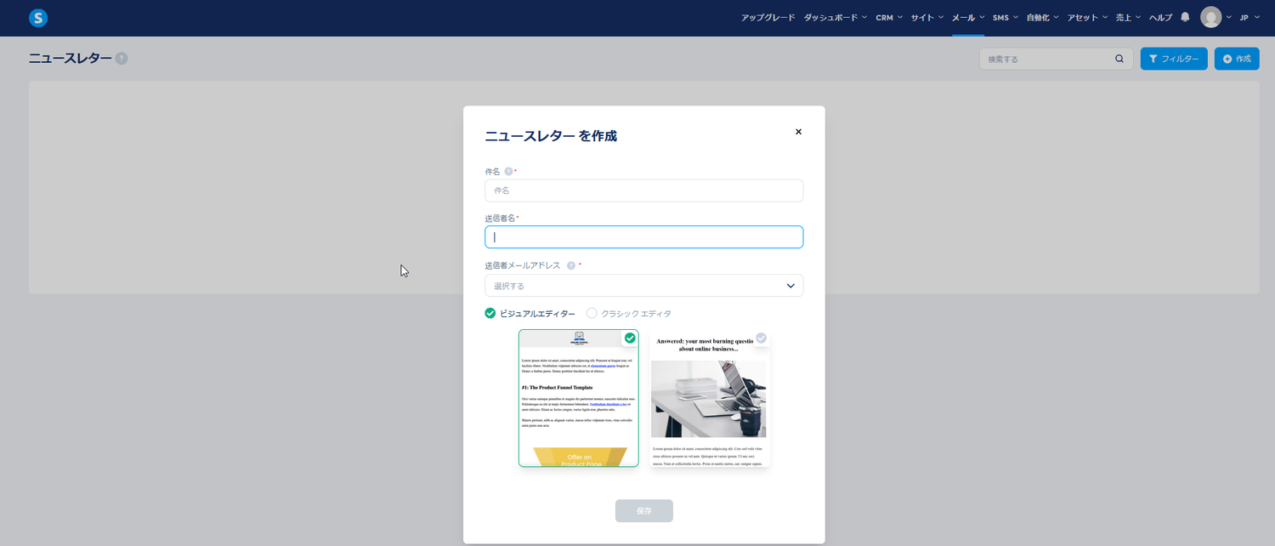Expand the SMS menu

[x=1006, y=18]
